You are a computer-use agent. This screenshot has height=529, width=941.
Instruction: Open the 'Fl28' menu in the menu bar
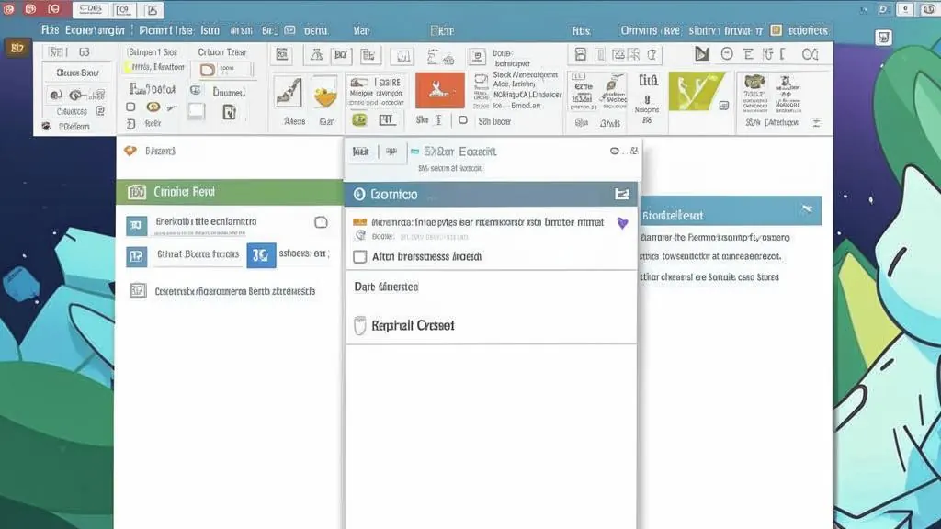(50, 30)
